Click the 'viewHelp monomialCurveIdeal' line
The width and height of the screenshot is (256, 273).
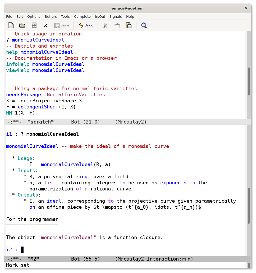(45, 70)
